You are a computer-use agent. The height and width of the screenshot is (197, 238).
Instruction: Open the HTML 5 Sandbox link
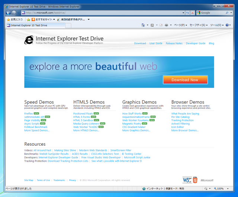(83, 120)
